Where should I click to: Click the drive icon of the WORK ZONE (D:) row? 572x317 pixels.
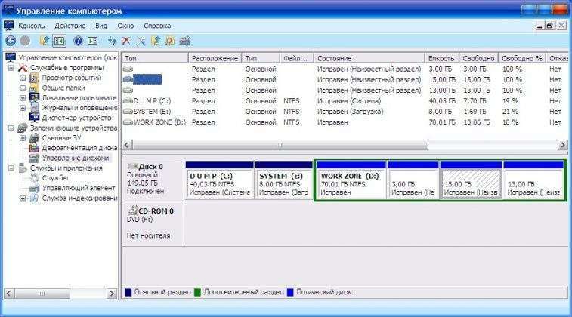point(128,122)
